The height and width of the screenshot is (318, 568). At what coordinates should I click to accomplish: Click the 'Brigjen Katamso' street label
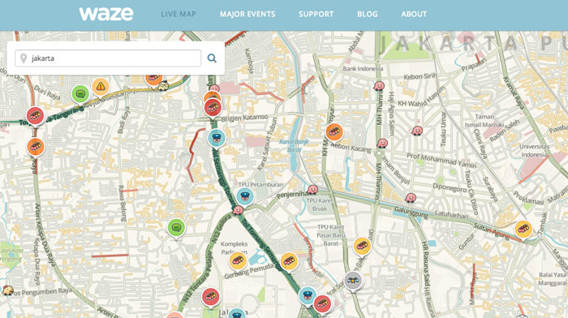click(x=244, y=118)
